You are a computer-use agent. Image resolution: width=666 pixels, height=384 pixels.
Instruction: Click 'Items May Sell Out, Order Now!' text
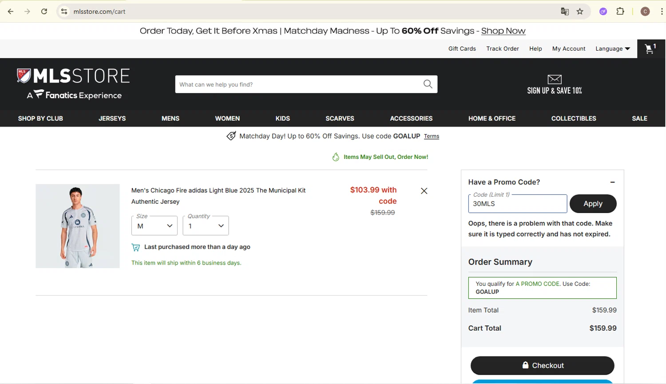pyautogui.click(x=386, y=157)
